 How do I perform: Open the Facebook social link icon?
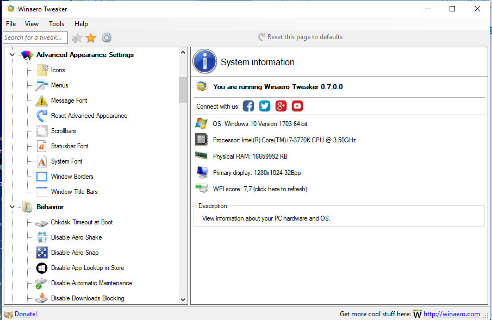(x=248, y=106)
